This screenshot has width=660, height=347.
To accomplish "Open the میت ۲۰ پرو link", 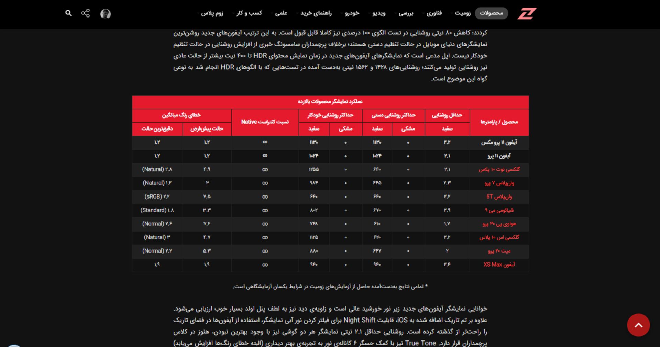I will tap(499, 251).
